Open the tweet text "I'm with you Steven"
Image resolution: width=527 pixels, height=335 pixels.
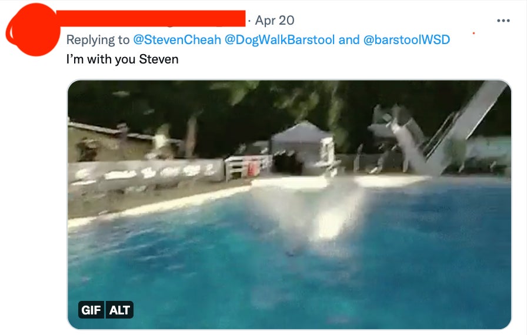pos(122,59)
